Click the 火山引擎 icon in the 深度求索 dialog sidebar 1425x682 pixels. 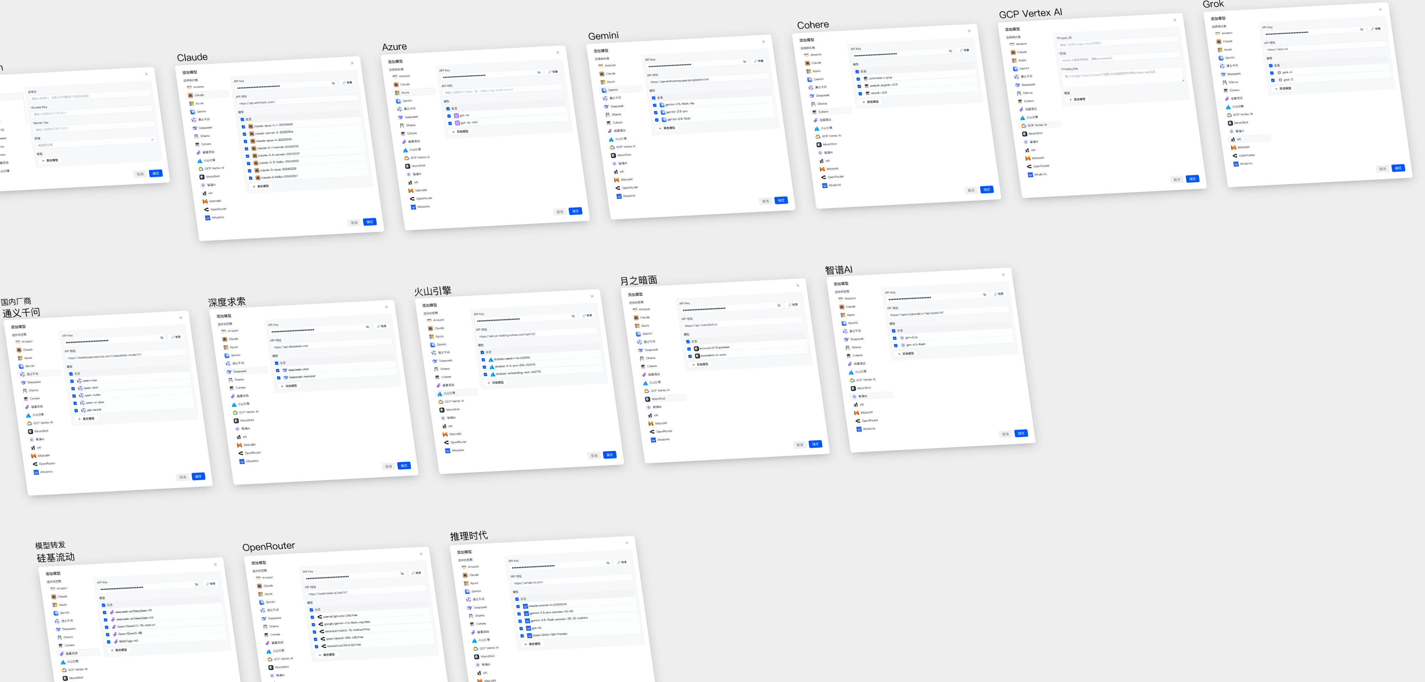(234, 405)
